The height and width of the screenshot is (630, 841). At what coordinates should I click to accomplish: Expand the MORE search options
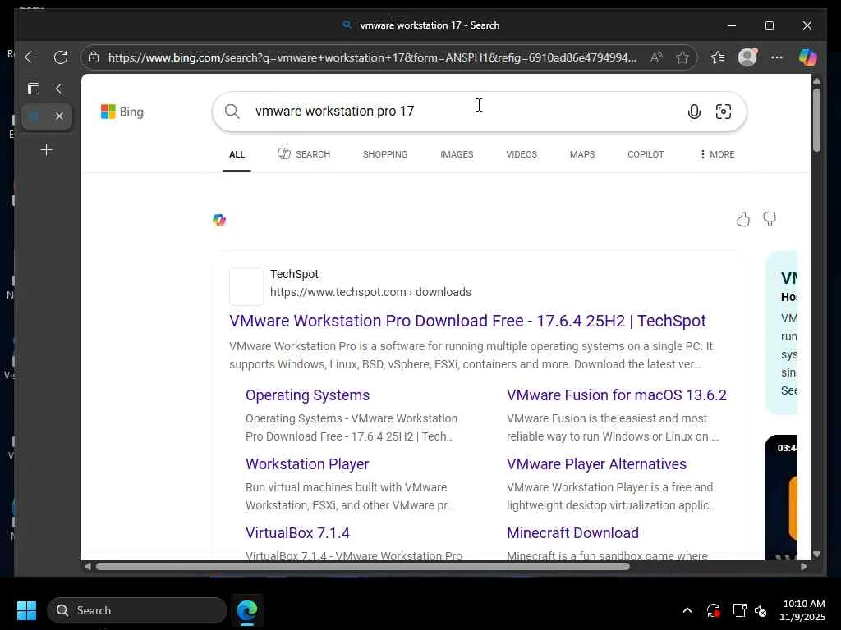click(x=717, y=154)
